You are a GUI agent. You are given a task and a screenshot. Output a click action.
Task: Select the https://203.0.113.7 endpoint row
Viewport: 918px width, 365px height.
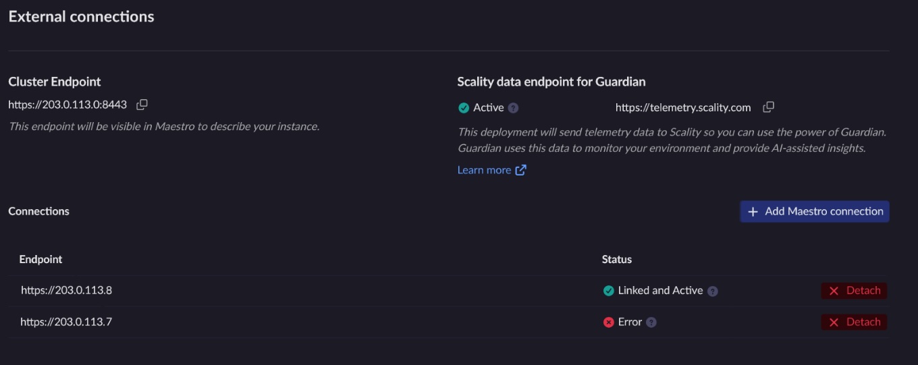coord(448,322)
